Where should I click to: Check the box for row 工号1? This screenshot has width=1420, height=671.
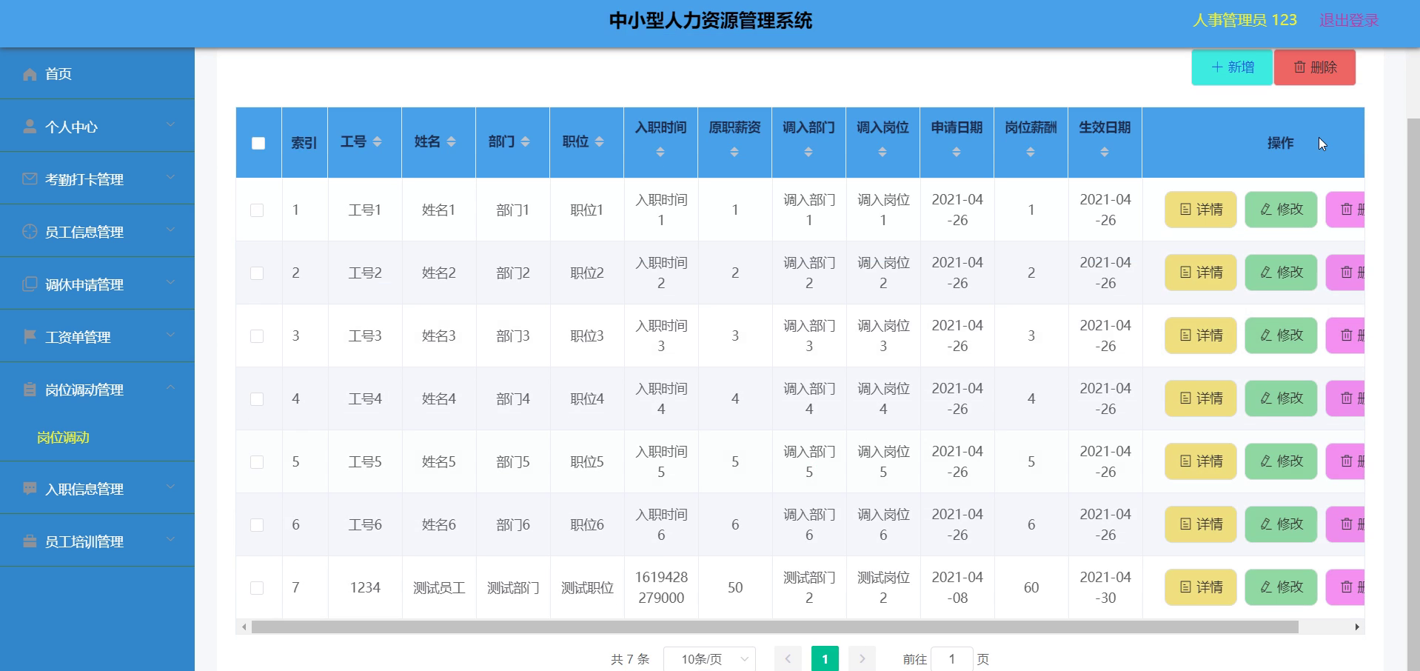(257, 210)
